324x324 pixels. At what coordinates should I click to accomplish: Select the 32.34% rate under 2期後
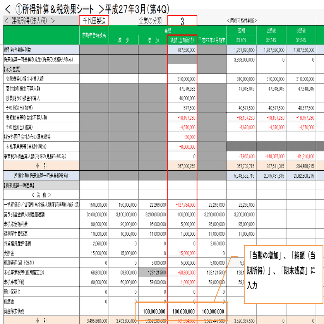[271, 40]
